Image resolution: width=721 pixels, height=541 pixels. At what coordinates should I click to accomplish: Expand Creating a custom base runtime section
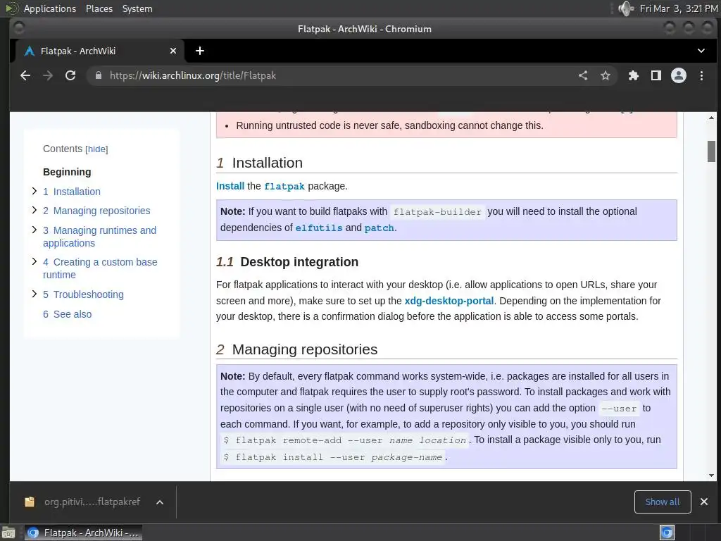pyautogui.click(x=34, y=261)
